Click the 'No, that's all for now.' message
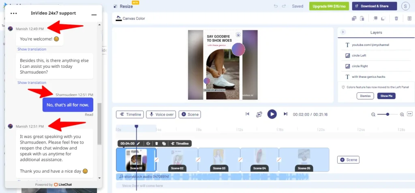Screen dimensions: 415x193 coord(68,105)
